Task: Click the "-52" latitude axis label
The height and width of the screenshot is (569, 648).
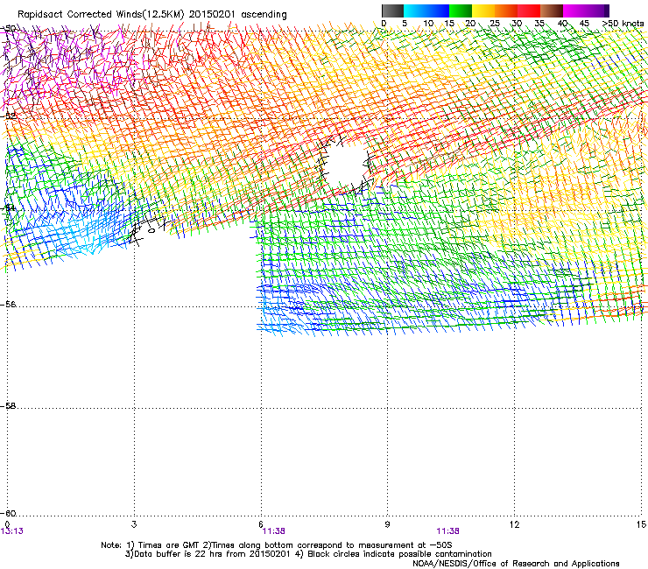Action: pyautogui.click(x=8, y=116)
